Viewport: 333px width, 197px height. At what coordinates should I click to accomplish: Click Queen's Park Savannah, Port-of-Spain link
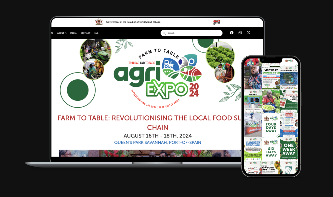click(x=158, y=143)
